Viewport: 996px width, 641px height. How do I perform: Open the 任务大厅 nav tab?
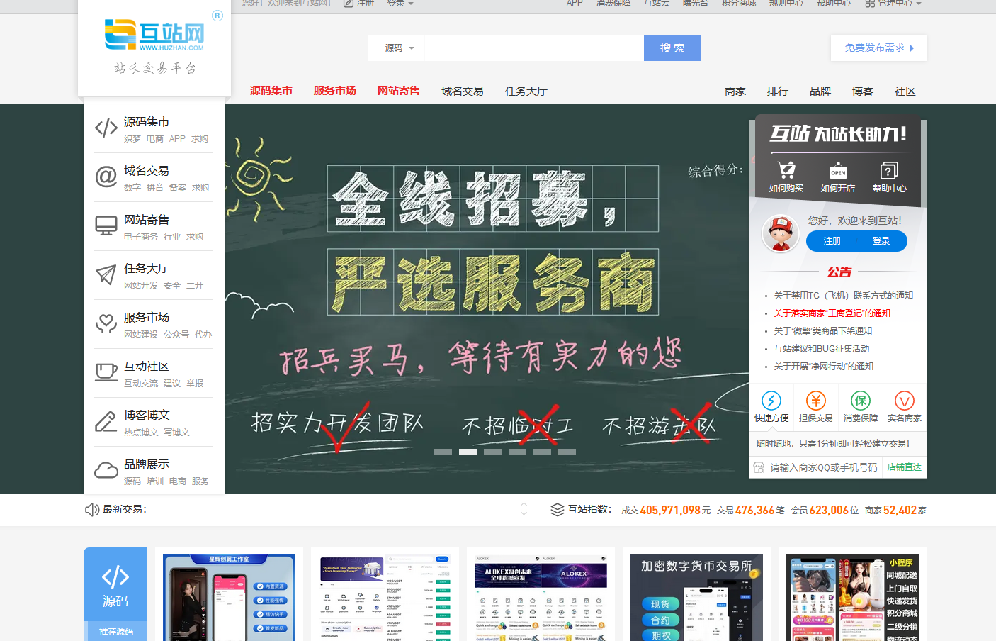coord(526,91)
